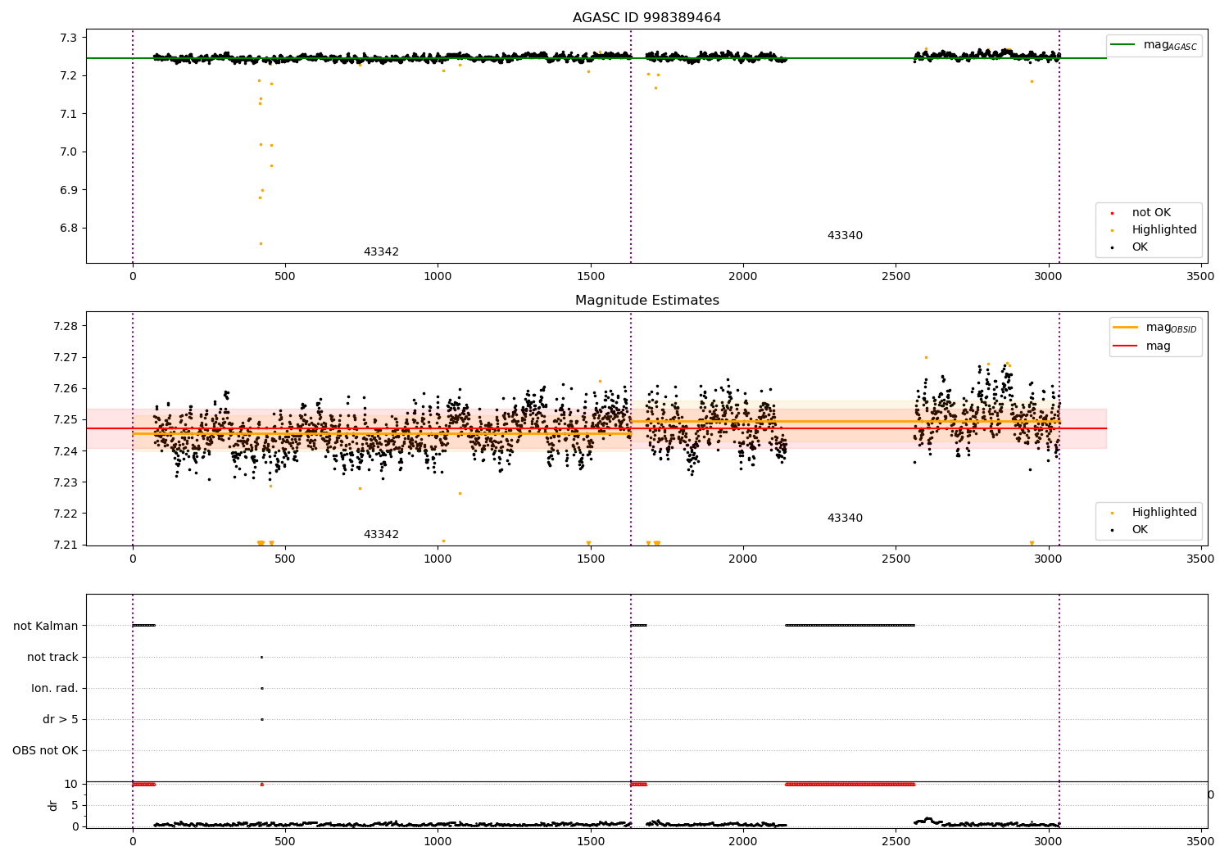The image size is (1229, 860).
Task: Click the 'dr > 5' row label
Action: click(61, 720)
